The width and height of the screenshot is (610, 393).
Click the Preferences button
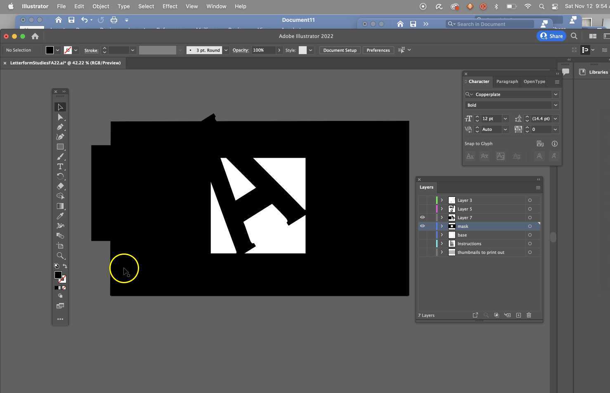tap(378, 50)
